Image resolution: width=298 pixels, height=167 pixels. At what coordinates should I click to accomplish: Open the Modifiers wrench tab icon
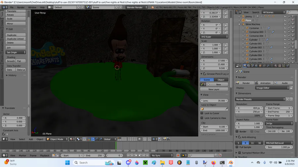coord(268,66)
